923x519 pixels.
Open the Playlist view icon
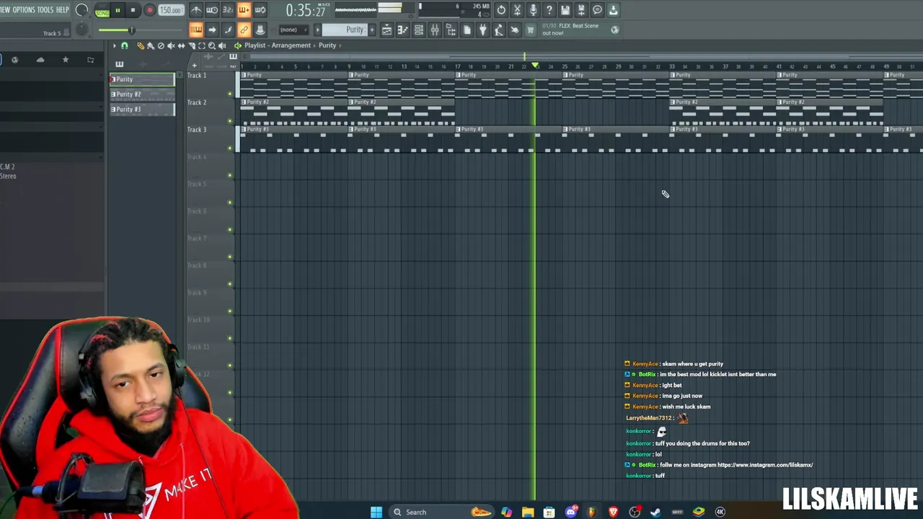pos(387,30)
